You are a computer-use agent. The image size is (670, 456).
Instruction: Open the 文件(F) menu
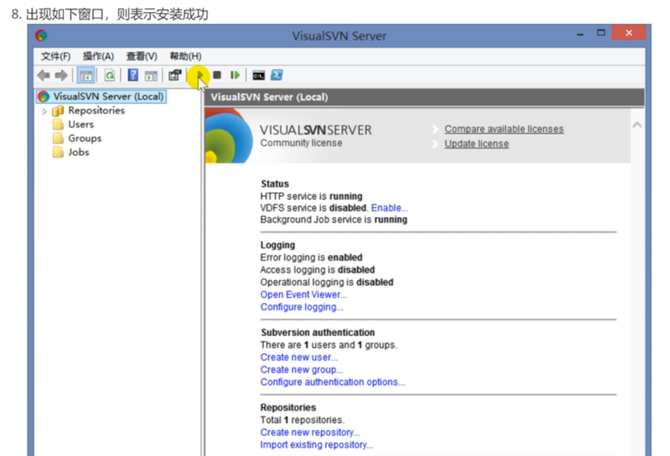(x=56, y=56)
